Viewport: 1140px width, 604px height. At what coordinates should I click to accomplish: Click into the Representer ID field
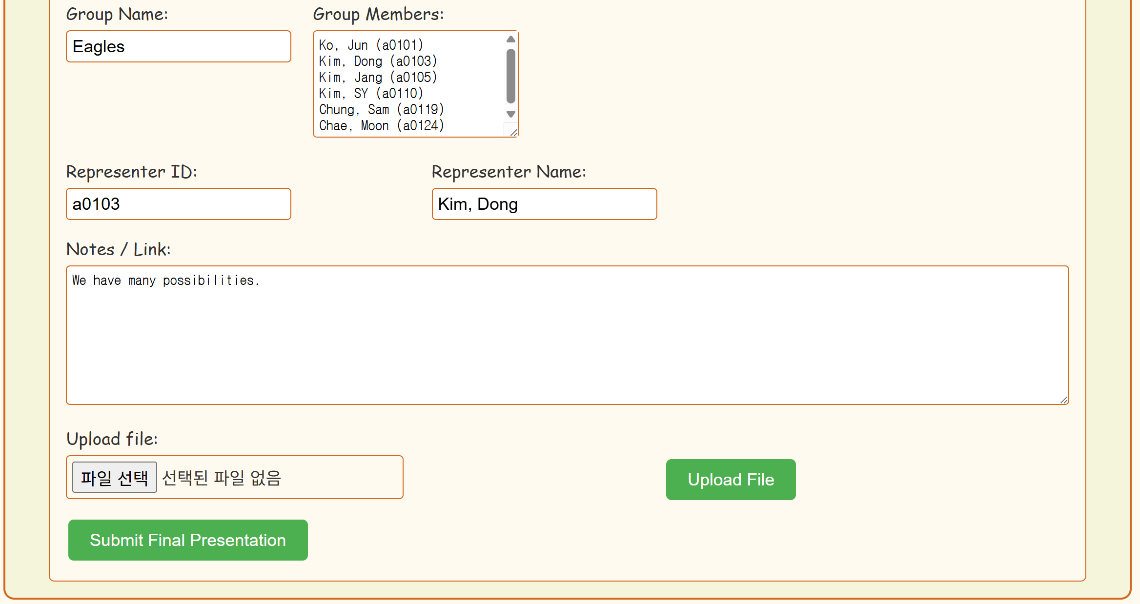[178, 204]
